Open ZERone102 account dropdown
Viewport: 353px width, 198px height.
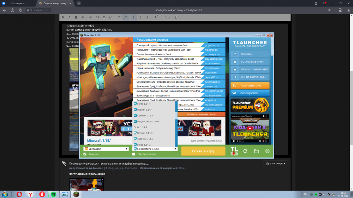[106, 149]
